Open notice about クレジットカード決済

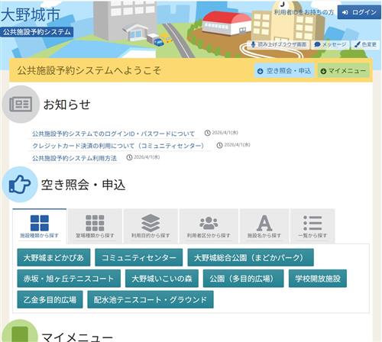click(x=118, y=146)
